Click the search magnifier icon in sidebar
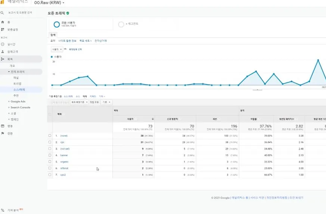This screenshot has width=326, height=214. pyautogui.click(x=2, y=13)
